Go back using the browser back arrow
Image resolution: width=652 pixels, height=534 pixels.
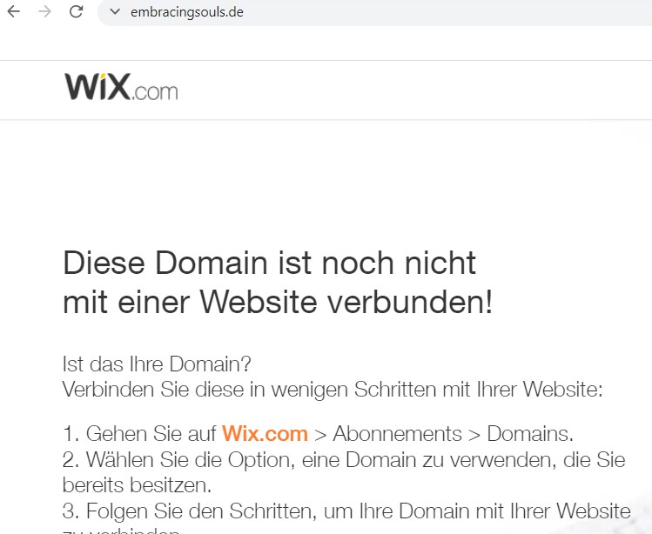pyautogui.click(x=14, y=11)
